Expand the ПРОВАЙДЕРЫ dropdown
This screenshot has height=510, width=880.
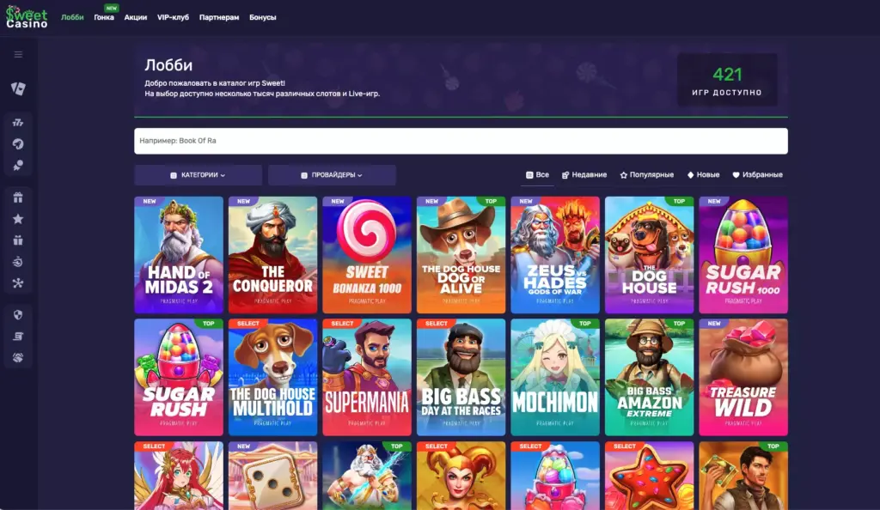[332, 174]
